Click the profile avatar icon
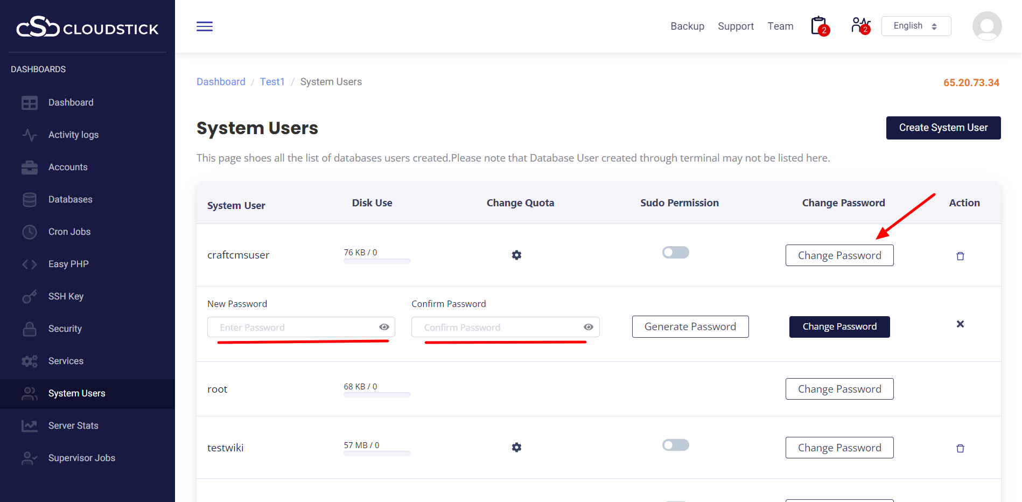Image resolution: width=1022 pixels, height=502 pixels. 986,26
